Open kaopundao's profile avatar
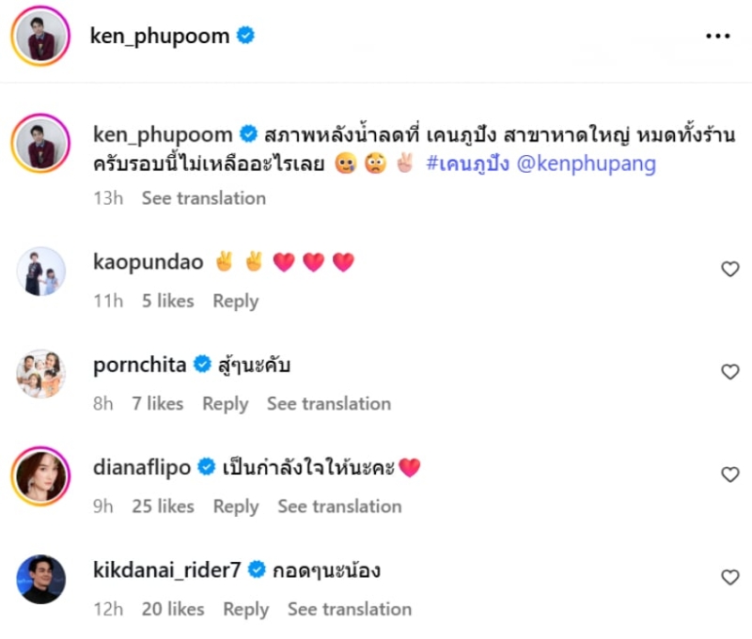This screenshot has width=752, height=639. (40, 271)
